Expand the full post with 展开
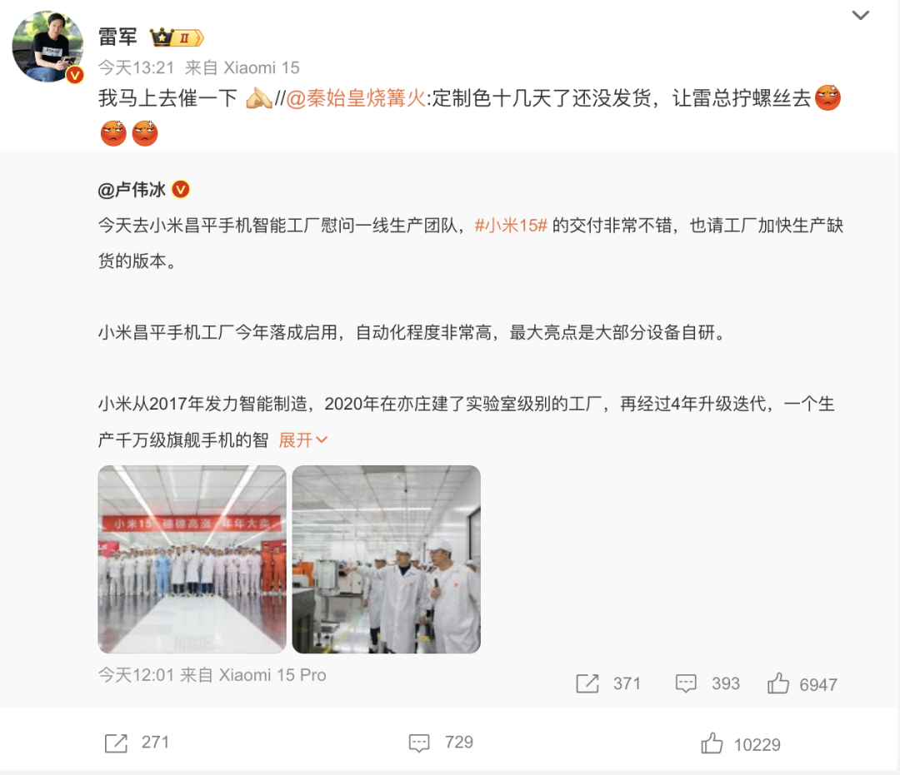This screenshot has height=775, width=900. (303, 440)
